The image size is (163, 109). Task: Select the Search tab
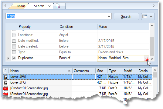(39, 6)
